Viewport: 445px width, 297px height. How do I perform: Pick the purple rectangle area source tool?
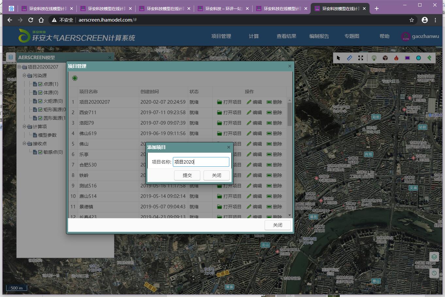coord(407,58)
